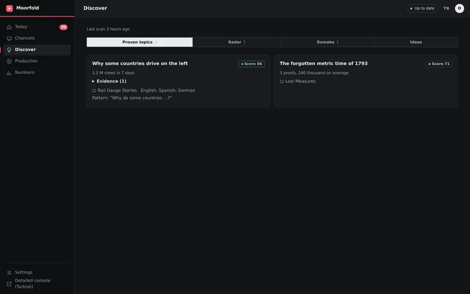Click the Pattern 'Why do some countries' line

pos(132,98)
